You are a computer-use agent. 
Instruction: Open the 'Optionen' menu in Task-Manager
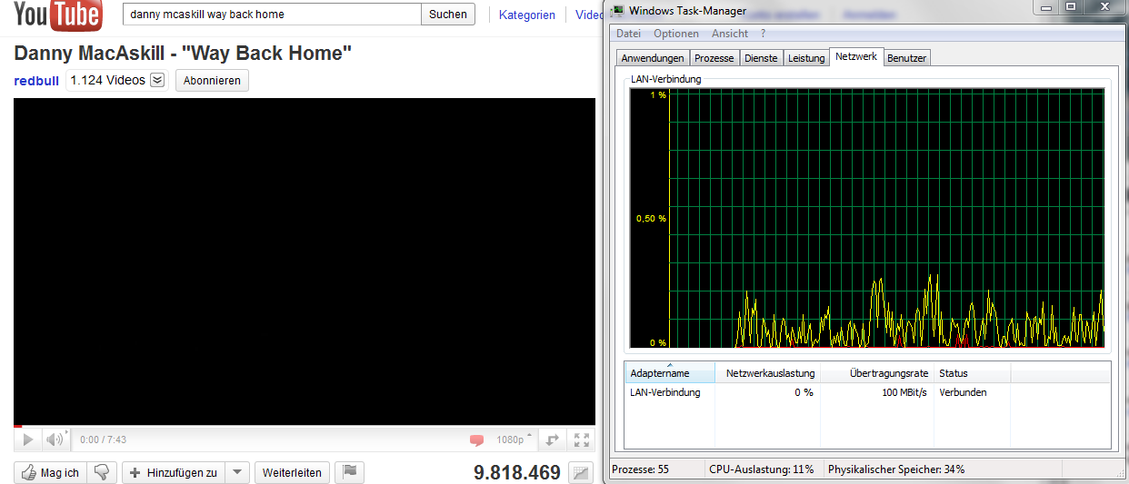[x=676, y=34]
